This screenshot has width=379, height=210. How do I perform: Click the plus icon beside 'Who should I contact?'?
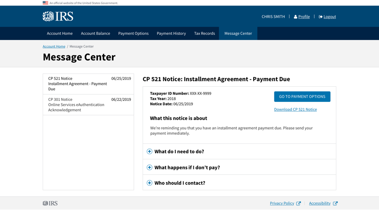point(149,183)
